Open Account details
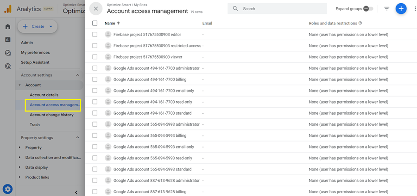The width and height of the screenshot is (417, 196). click(44, 95)
